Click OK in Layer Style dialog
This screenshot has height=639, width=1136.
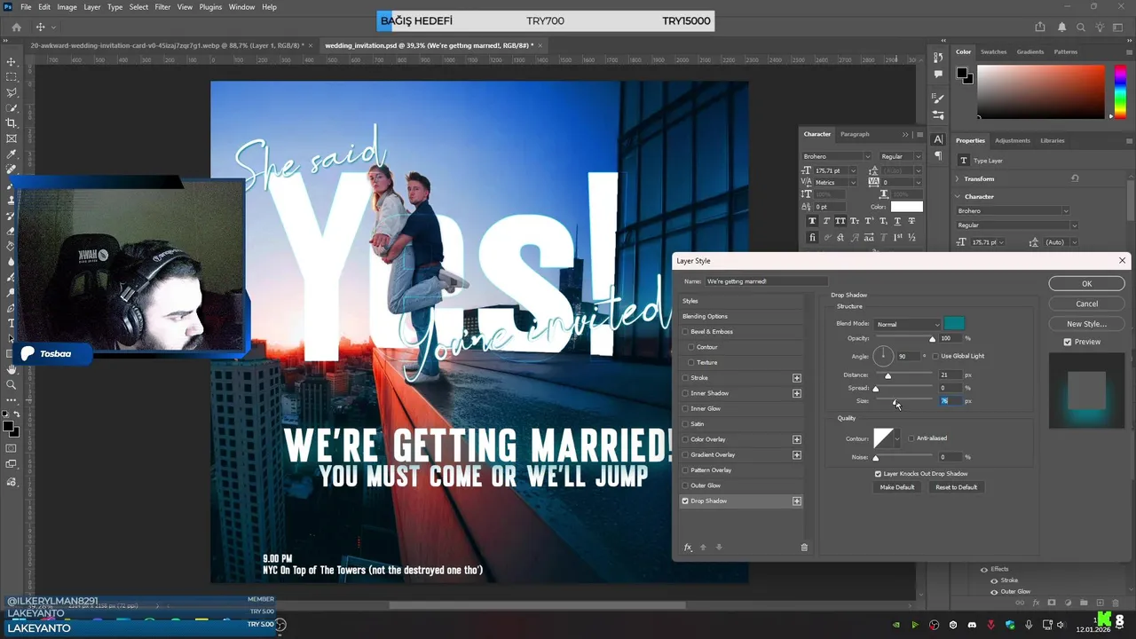click(1086, 284)
